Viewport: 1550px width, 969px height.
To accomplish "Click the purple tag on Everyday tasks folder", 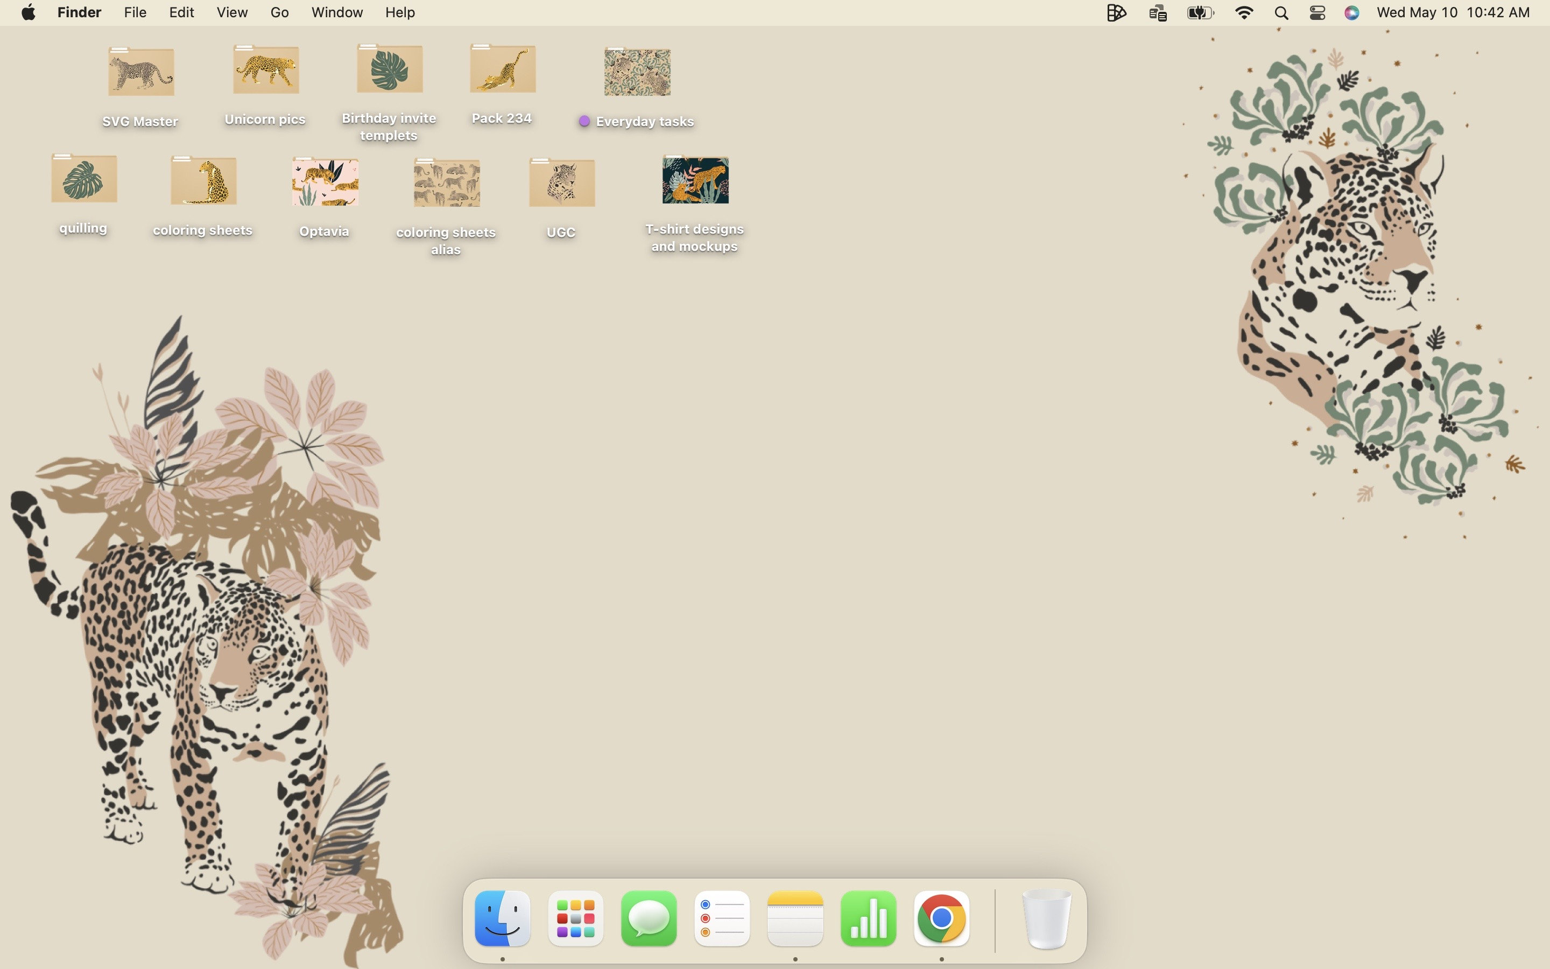I will pos(583,121).
